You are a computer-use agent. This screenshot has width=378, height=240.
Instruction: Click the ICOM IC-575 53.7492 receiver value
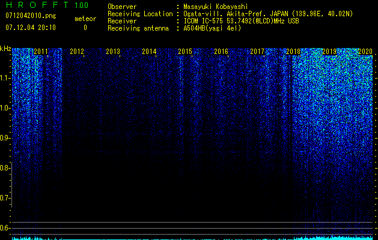point(241,21)
